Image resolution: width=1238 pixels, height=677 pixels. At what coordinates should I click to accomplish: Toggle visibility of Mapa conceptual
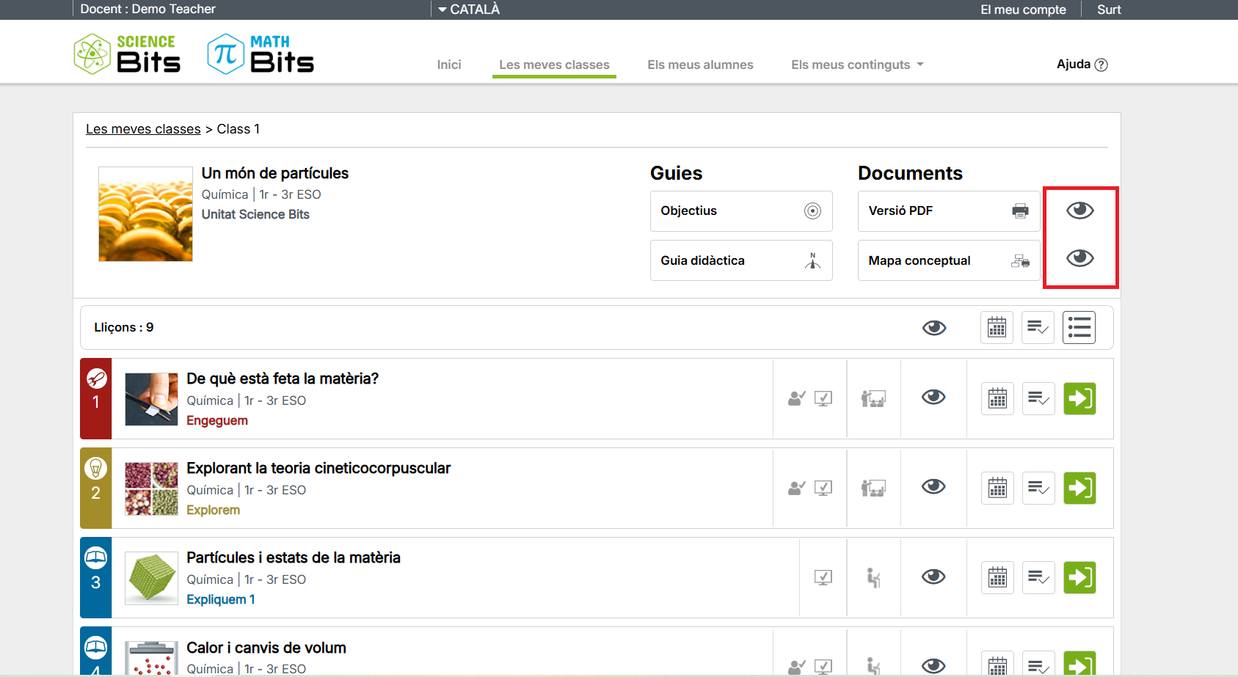1079,258
